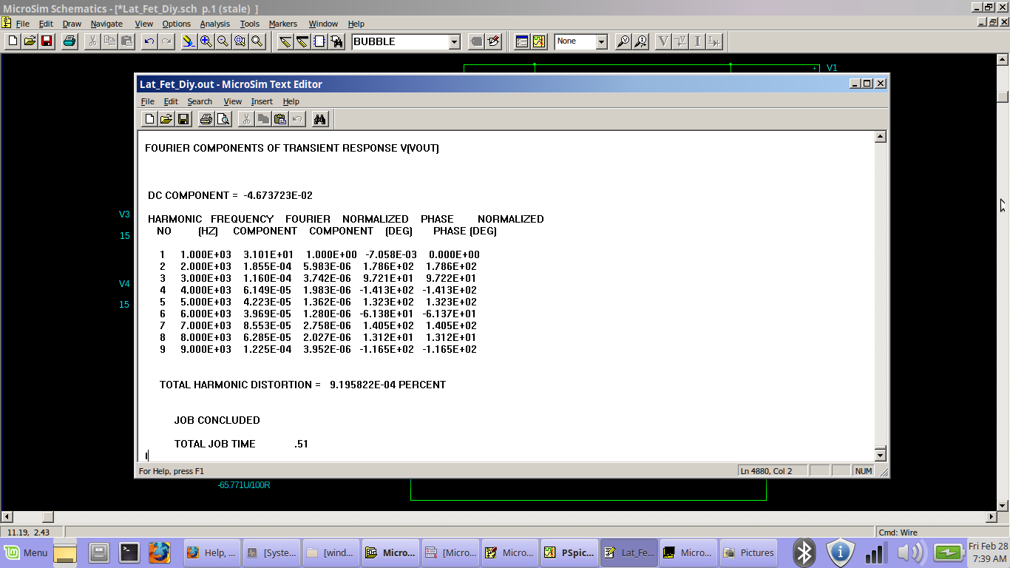The image size is (1010, 568).
Task: Click Ln 4880, Col 2 status field
Action: click(x=773, y=471)
